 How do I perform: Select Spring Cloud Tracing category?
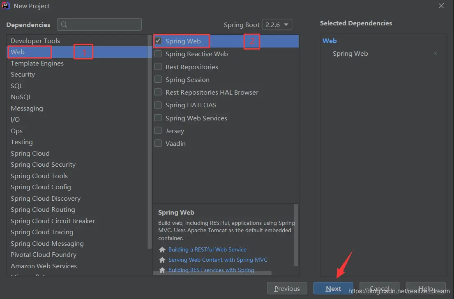click(77, 232)
